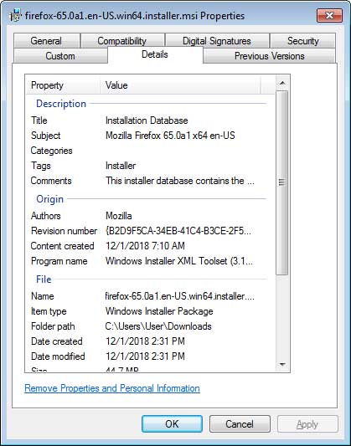Click the 'File' group heading
351x446 pixels.
pyautogui.click(x=44, y=279)
